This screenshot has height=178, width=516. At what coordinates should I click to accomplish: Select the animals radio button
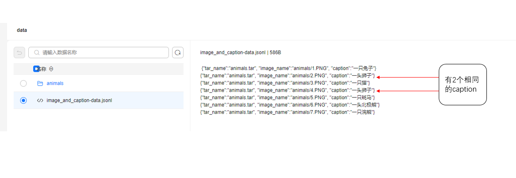click(23, 83)
